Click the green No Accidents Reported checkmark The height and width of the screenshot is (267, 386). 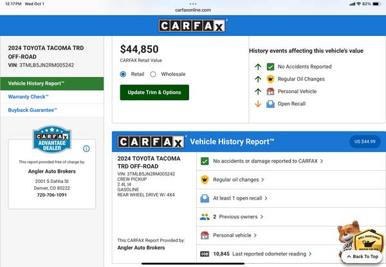(x=271, y=67)
